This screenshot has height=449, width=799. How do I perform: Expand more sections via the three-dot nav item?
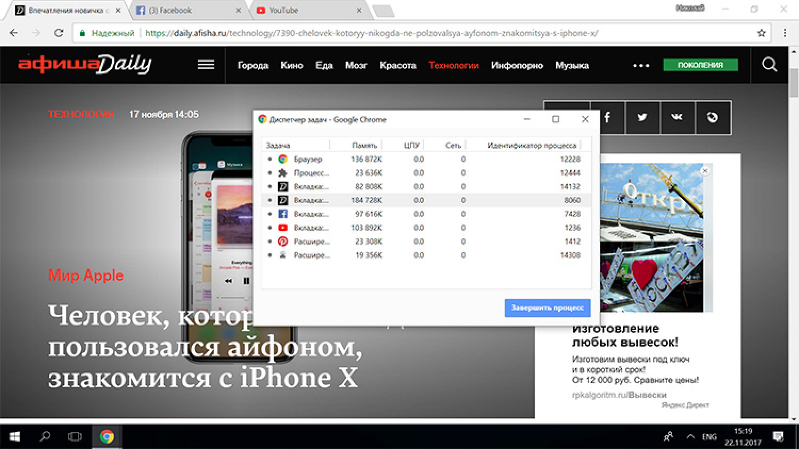(641, 65)
